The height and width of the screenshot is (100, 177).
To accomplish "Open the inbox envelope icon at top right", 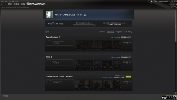I will 152,1.
